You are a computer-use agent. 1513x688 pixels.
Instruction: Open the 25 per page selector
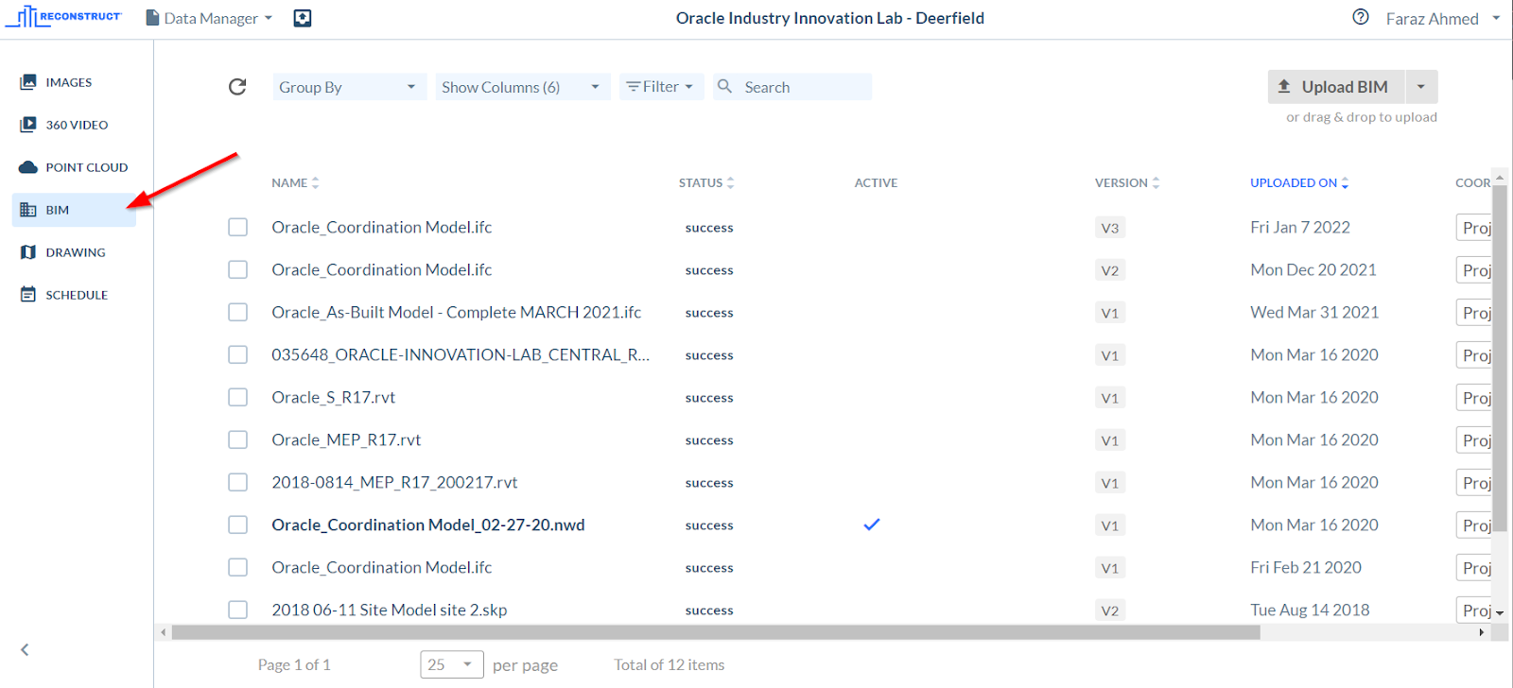point(452,664)
